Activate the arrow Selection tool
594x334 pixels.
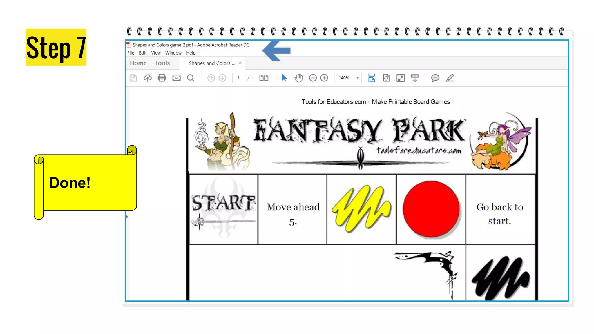(284, 78)
